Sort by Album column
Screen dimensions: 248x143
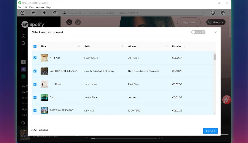[138, 46]
